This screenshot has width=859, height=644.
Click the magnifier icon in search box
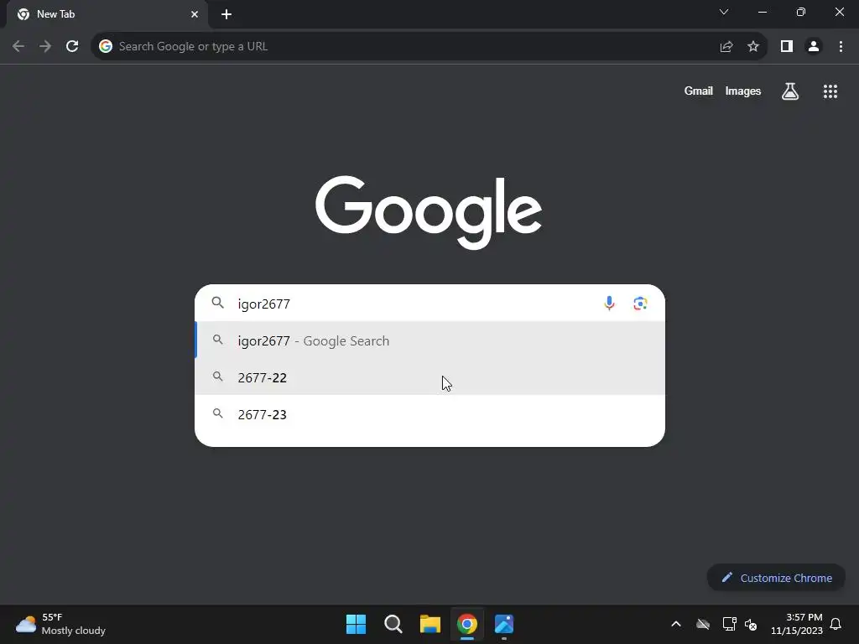tap(217, 303)
